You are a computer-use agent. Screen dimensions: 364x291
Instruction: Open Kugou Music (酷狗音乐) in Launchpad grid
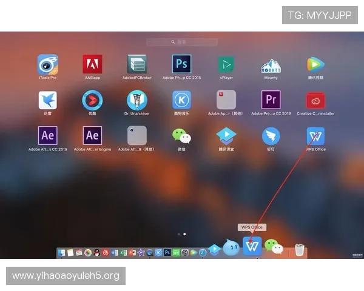pyautogui.click(x=181, y=100)
